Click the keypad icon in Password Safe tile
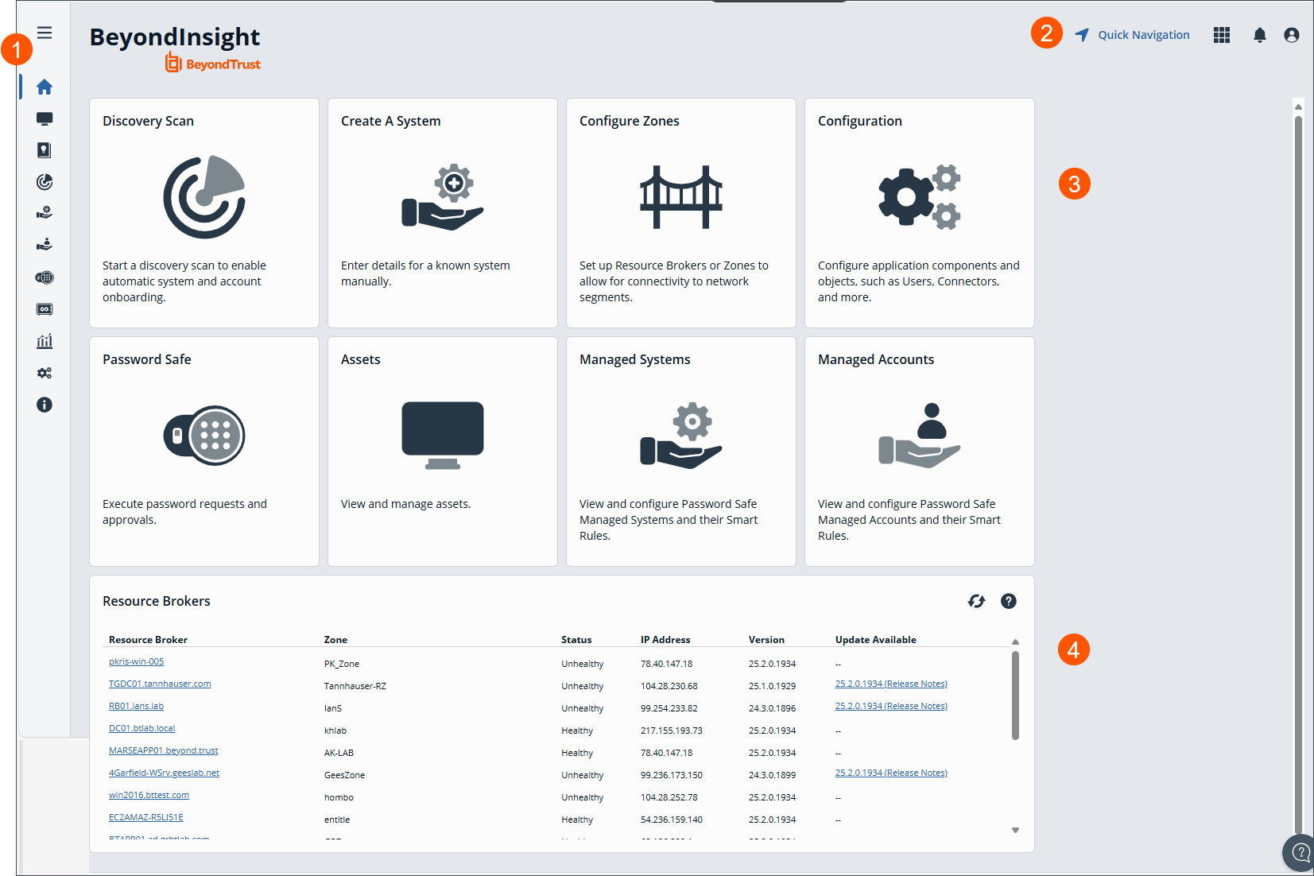The width and height of the screenshot is (1314, 876). (204, 436)
